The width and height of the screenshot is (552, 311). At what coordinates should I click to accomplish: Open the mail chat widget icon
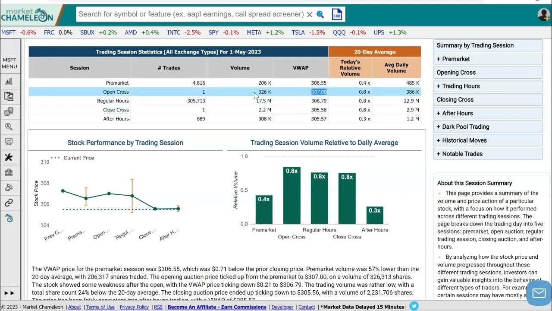(x=539, y=293)
